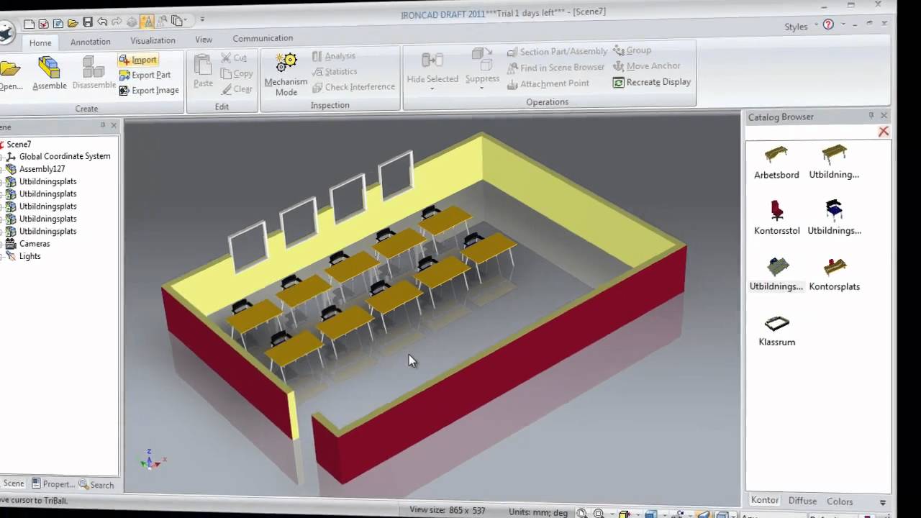Screen dimensions: 921x518
Task: Click Find in Scene Browser
Action: point(556,68)
